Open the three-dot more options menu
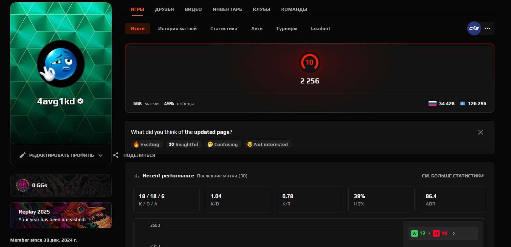Image resolution: width=511 pixels, height=247 pixels. pyautogui.click(x=487, y=28)
